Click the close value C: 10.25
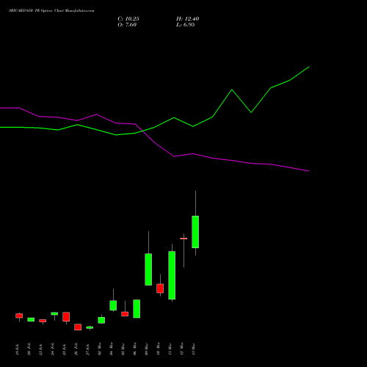Viewport: 367px width, 367px height. pyautogui.click(x=128, y=19)
